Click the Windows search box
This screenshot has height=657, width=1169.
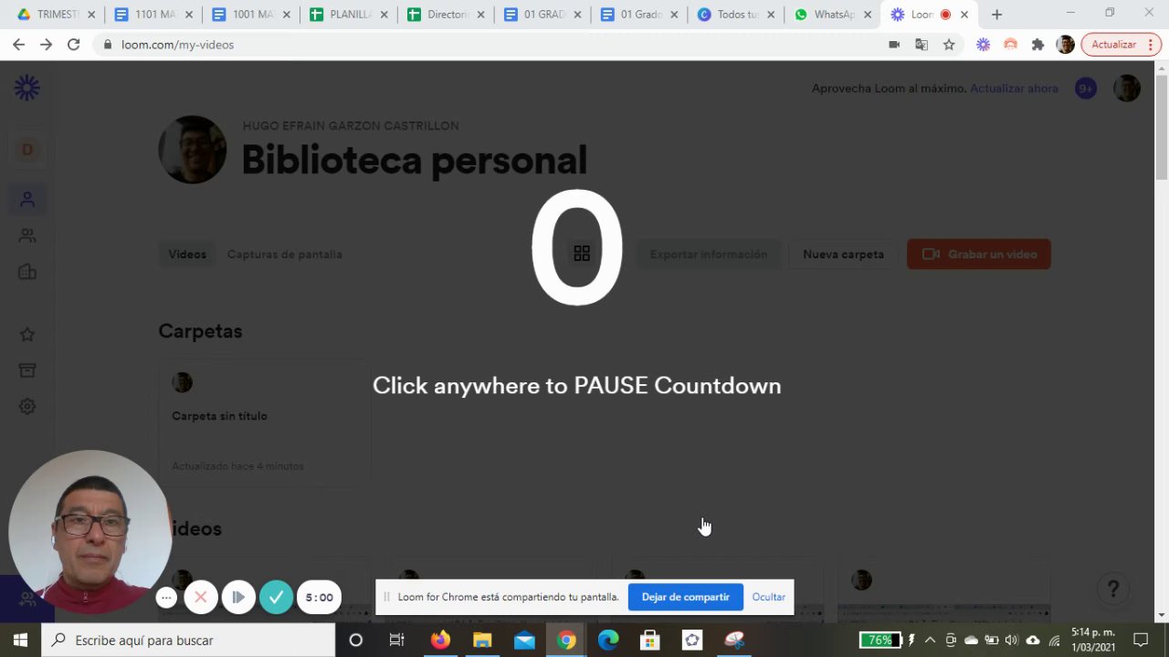188,640
